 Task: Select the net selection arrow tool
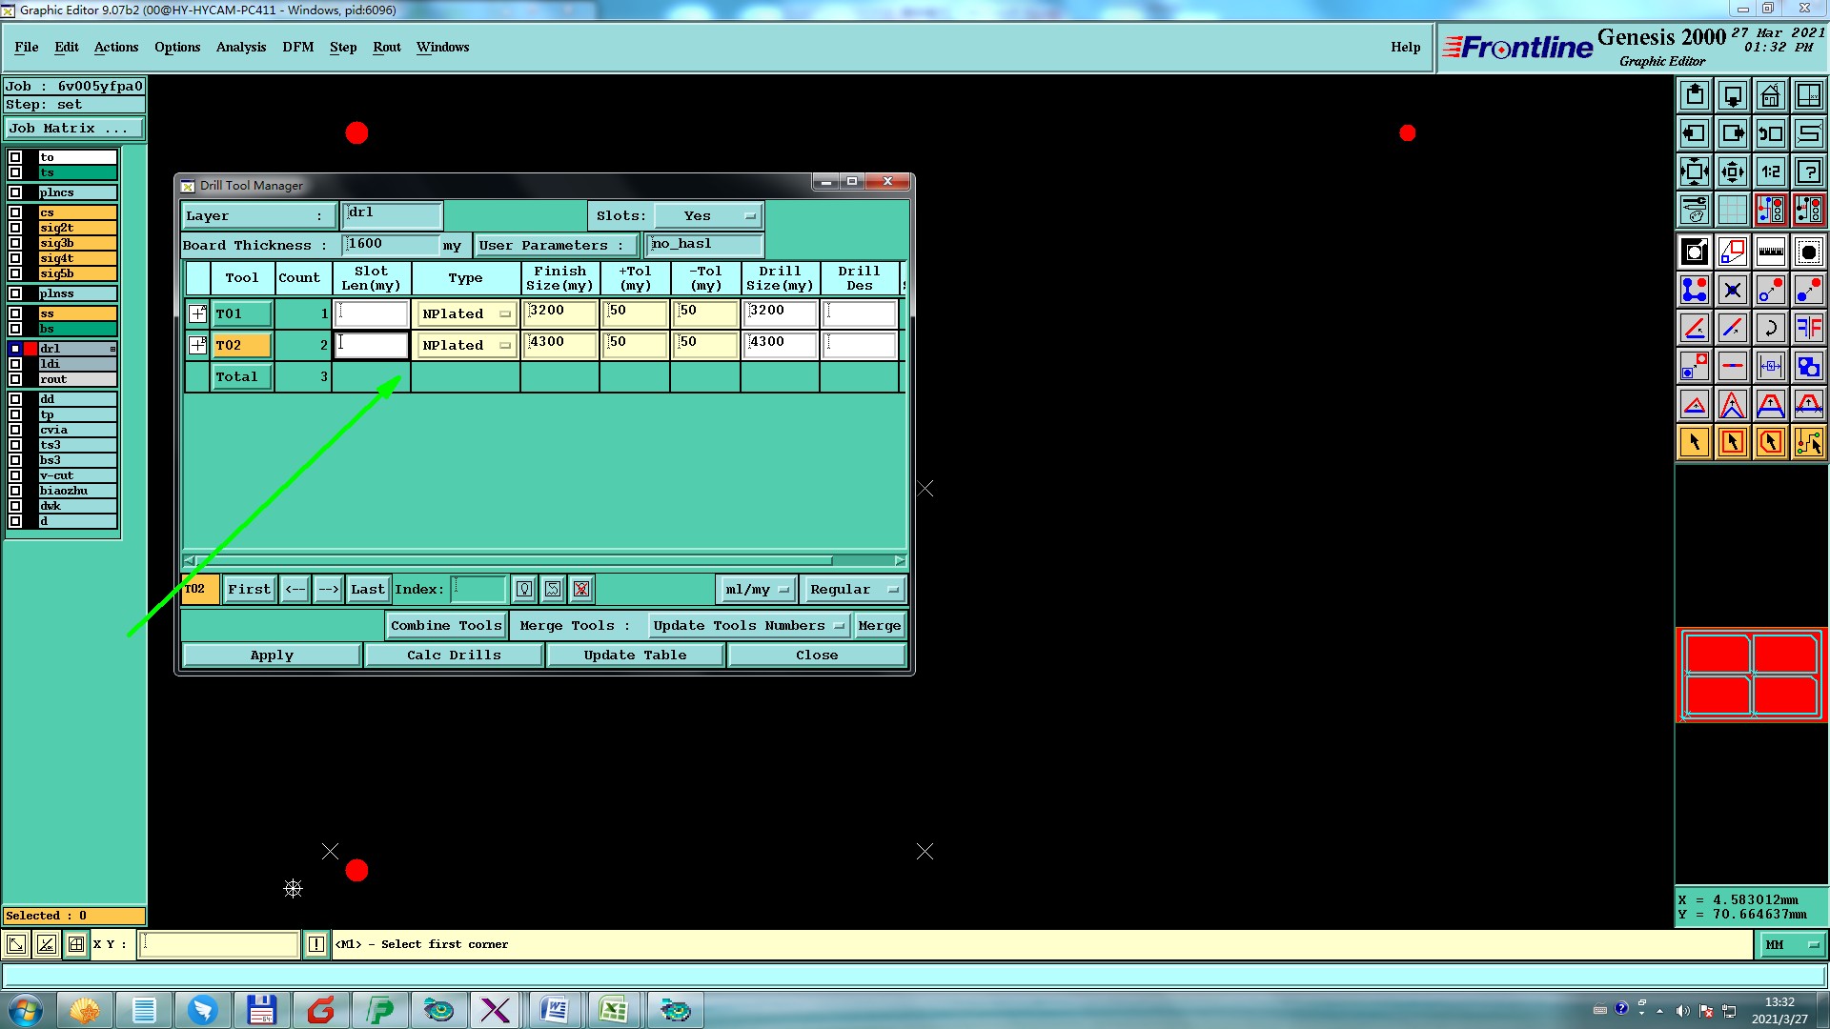point(1808,442)
